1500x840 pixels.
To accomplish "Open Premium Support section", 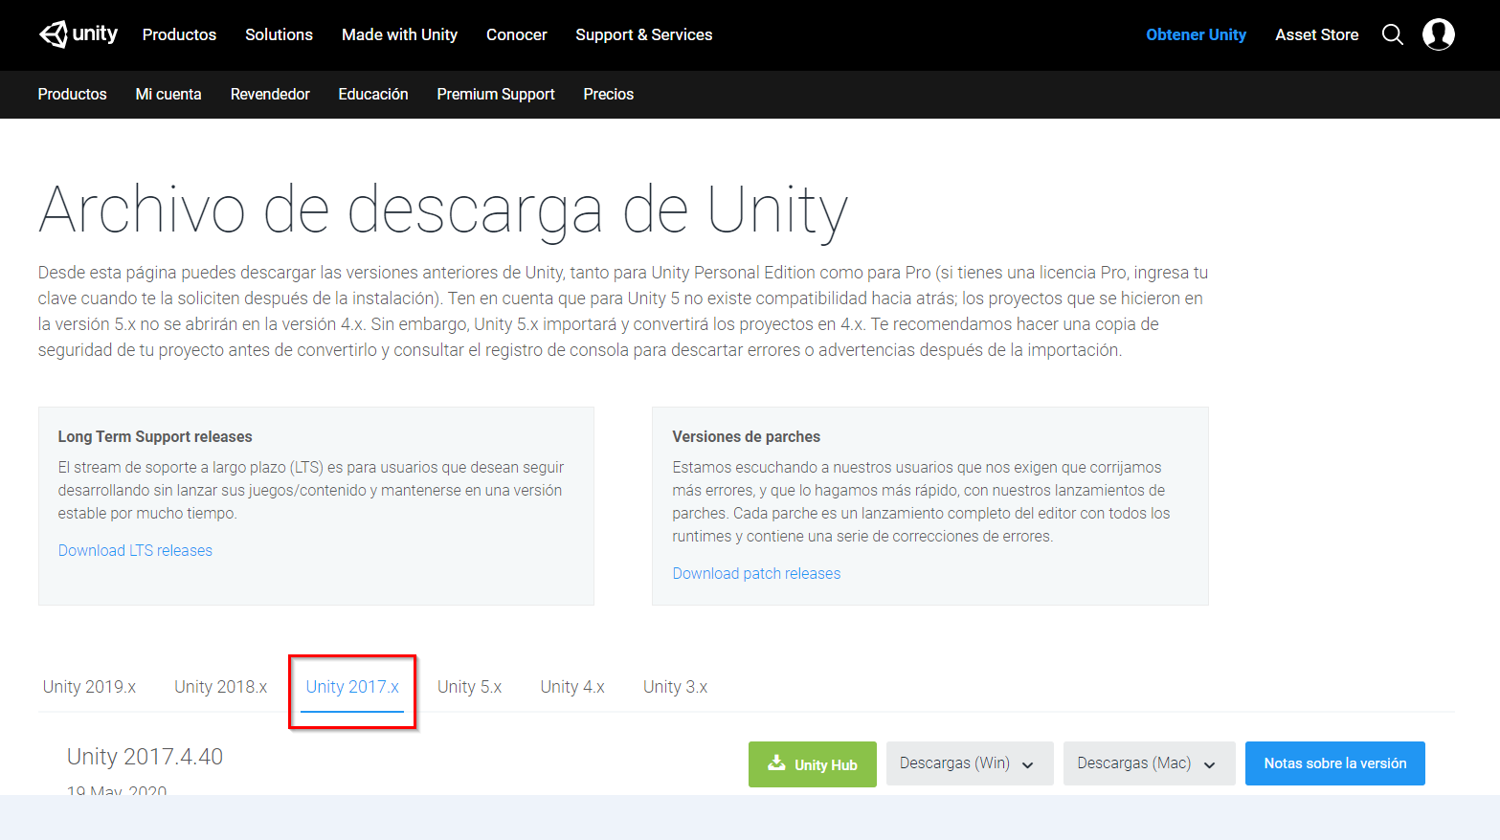I will (x=496, y=94).
